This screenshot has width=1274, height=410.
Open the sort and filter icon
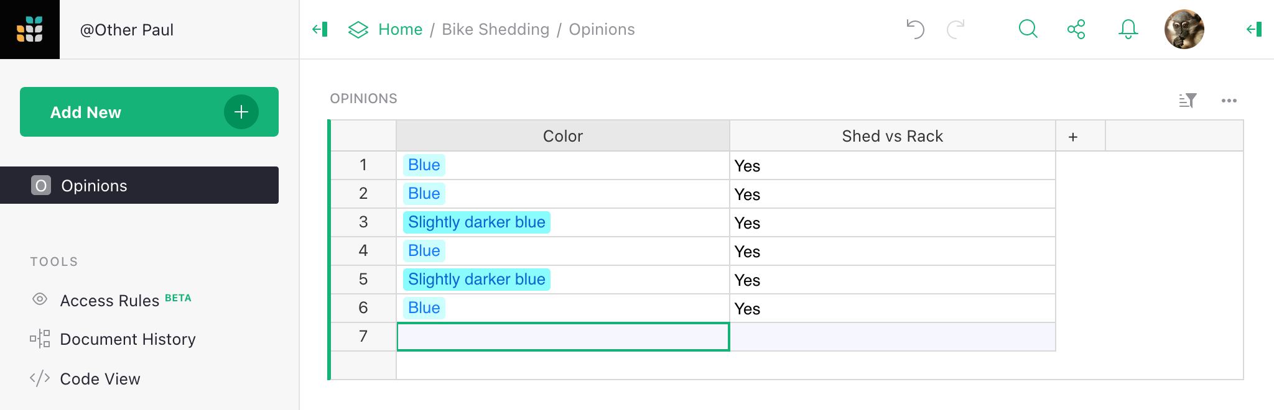(1188, 100)
